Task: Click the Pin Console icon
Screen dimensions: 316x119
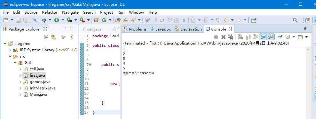Action: click(x=280, y=37)
